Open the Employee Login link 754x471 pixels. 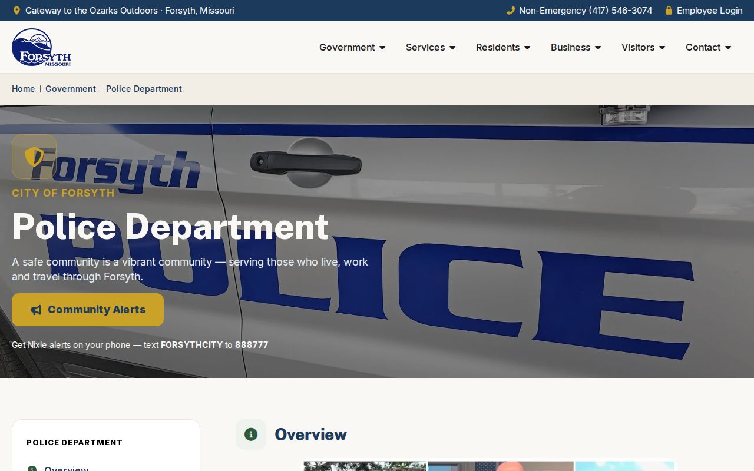point(703,11)
